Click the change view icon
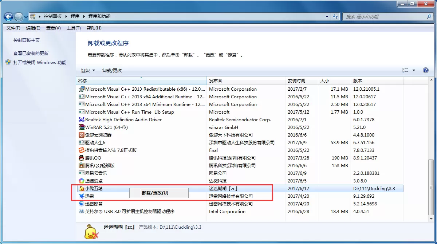The height and width of the screenshot is (244, 437). 405,70
